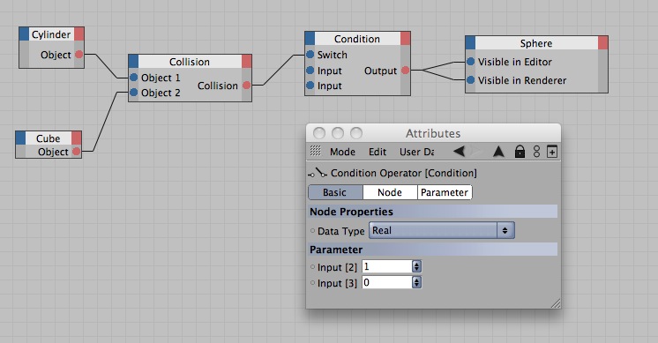Click the Attributes window resize grip

coord(555,303)
